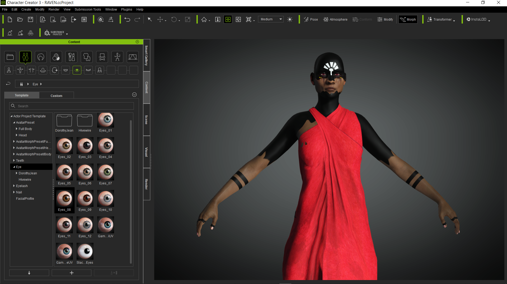Select the Teeth sub-category icon

point(65,70)
